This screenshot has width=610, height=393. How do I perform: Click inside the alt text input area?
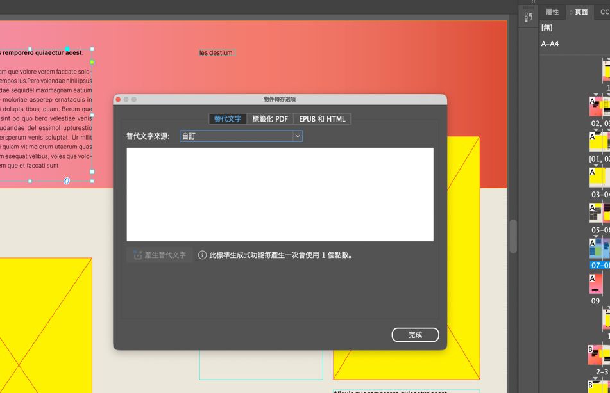280,194
